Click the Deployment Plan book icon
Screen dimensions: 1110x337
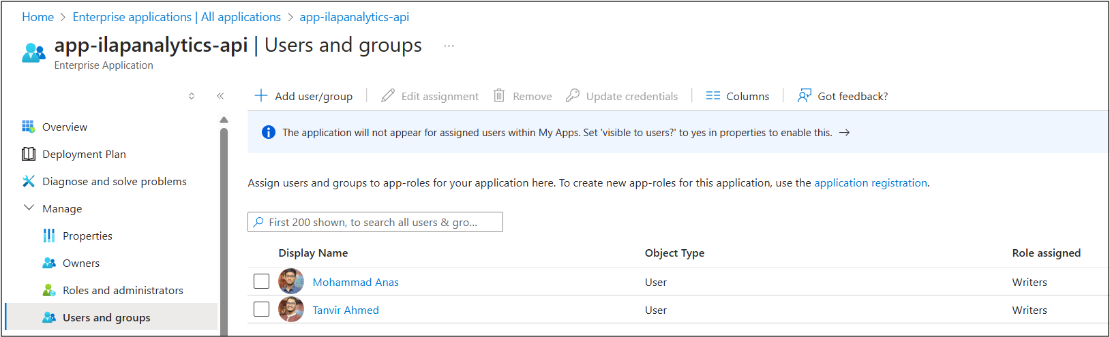pos(29,154)
